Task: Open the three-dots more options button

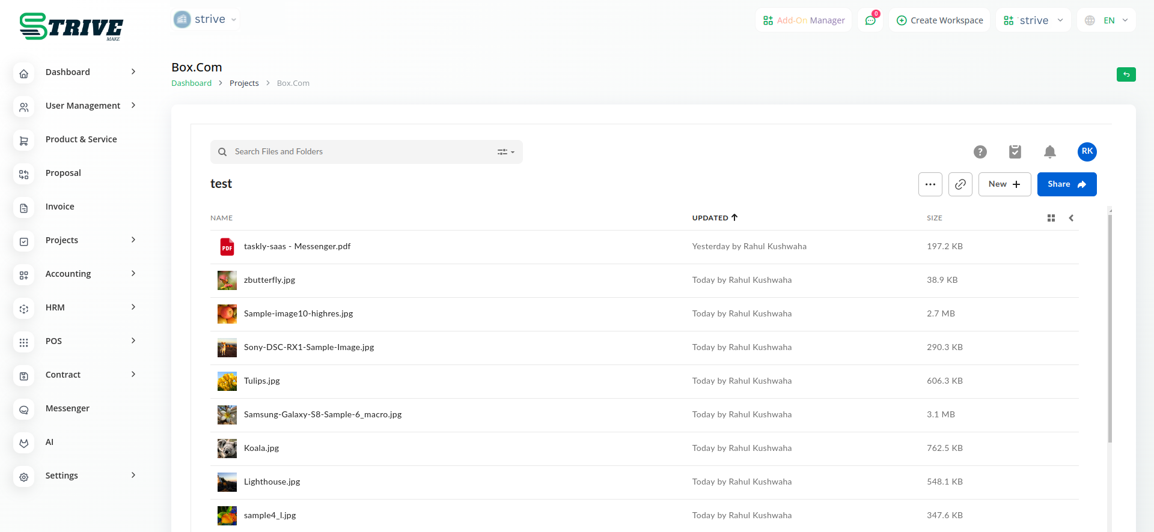Action: tap(930, 184)
